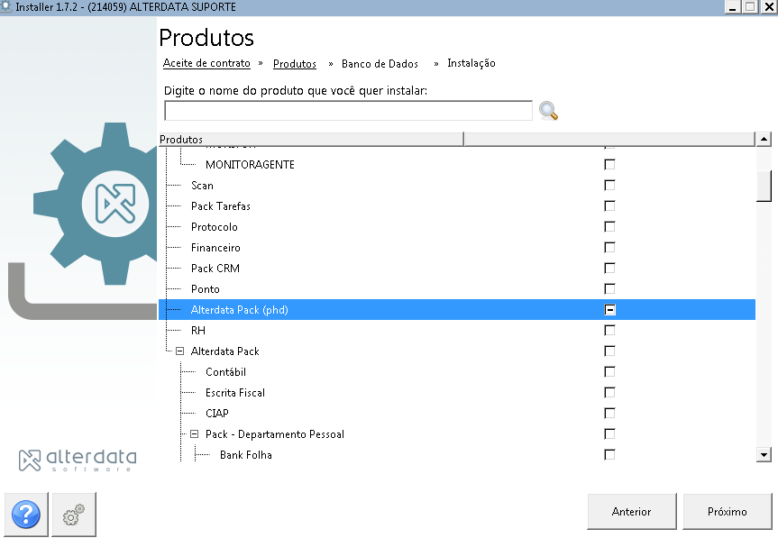Select the Protocolo checkbox
The image size is (778, 538).
point(609,226)
